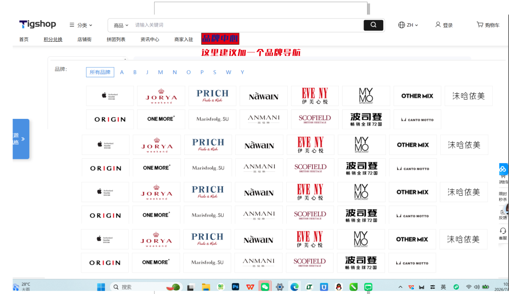Click the blue cloud icon on right edge
Image resolution: width=513 pixels, height=294 pixels.
coord(503,169)
